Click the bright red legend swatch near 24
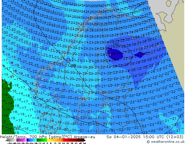The image size is (186, 144). point(64,140)
